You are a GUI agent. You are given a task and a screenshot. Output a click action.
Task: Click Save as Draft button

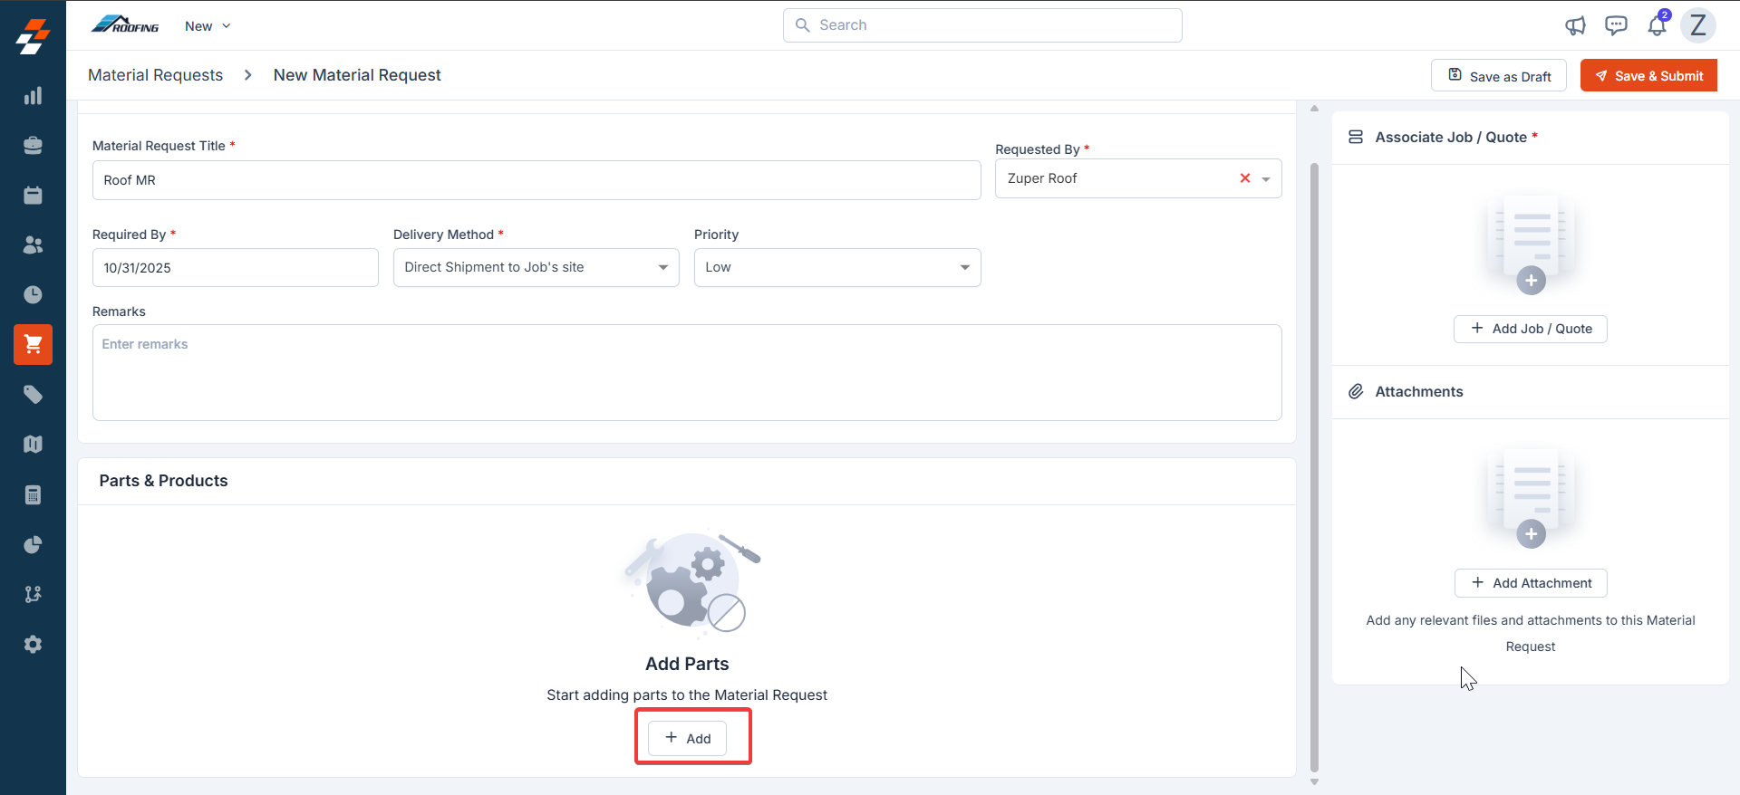point(1499,76)
